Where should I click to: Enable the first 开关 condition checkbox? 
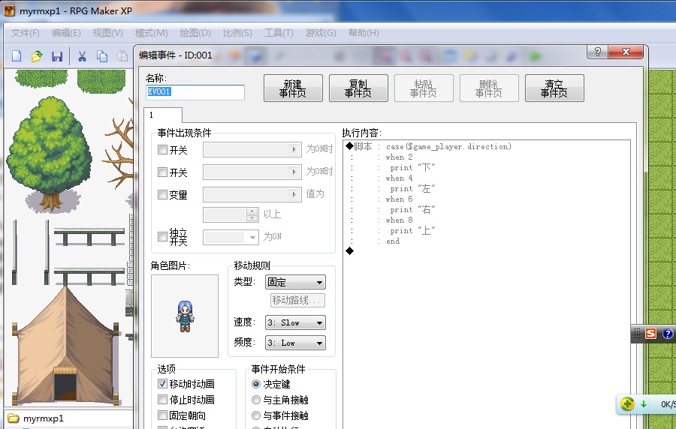(162, 150)
